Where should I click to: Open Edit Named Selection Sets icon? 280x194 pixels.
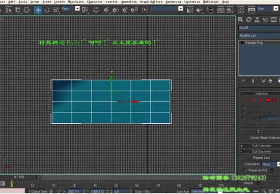point(145,10)
